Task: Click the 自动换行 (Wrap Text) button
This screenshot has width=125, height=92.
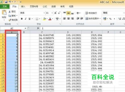Action: (x=91, y=13)
